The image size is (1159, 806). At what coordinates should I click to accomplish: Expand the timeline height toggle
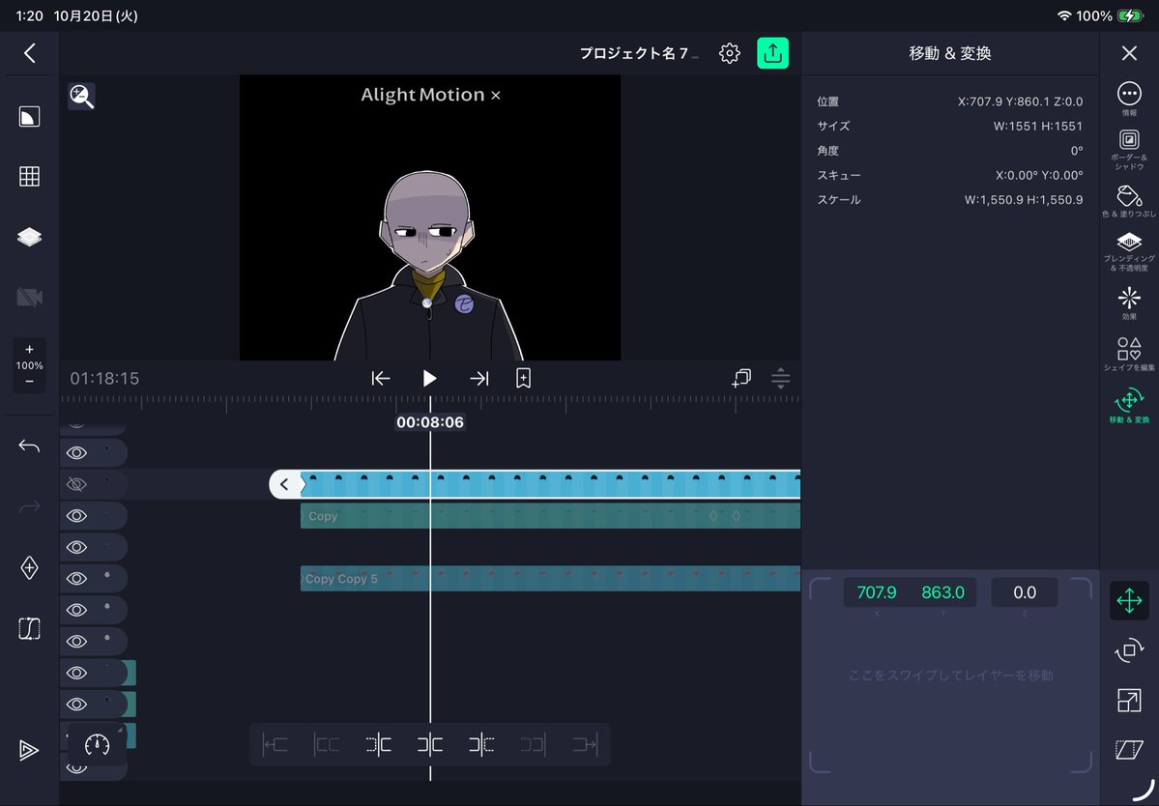point(780,378)
